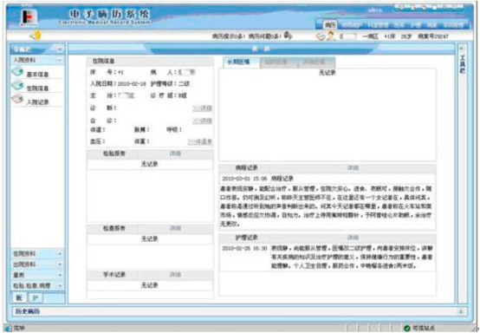
Task: Open 住院信息 in the navigation panel
Action: pos(37,88)
